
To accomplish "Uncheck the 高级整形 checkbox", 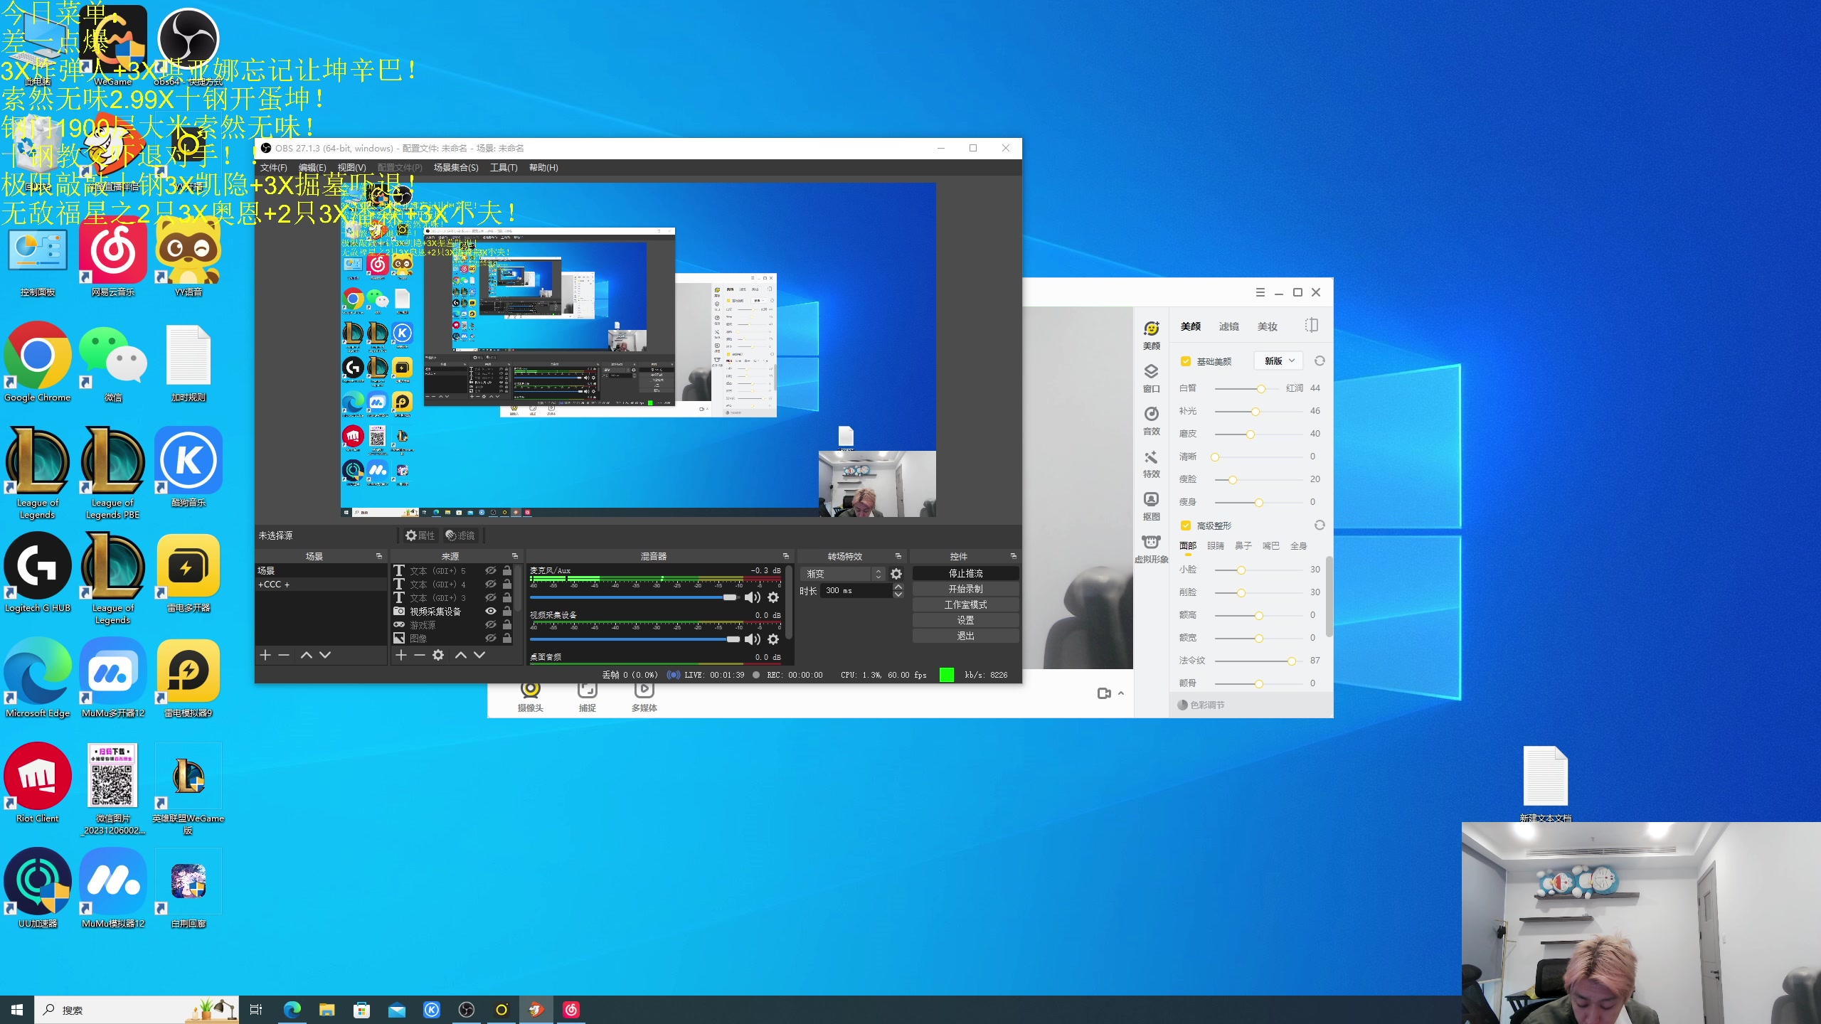I will coord(1186,526).
